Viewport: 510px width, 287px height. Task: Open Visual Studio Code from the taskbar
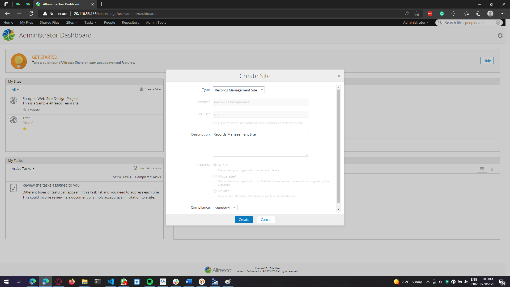111,282
